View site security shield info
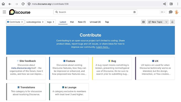 pyautogui.click(x=29, y=4)
